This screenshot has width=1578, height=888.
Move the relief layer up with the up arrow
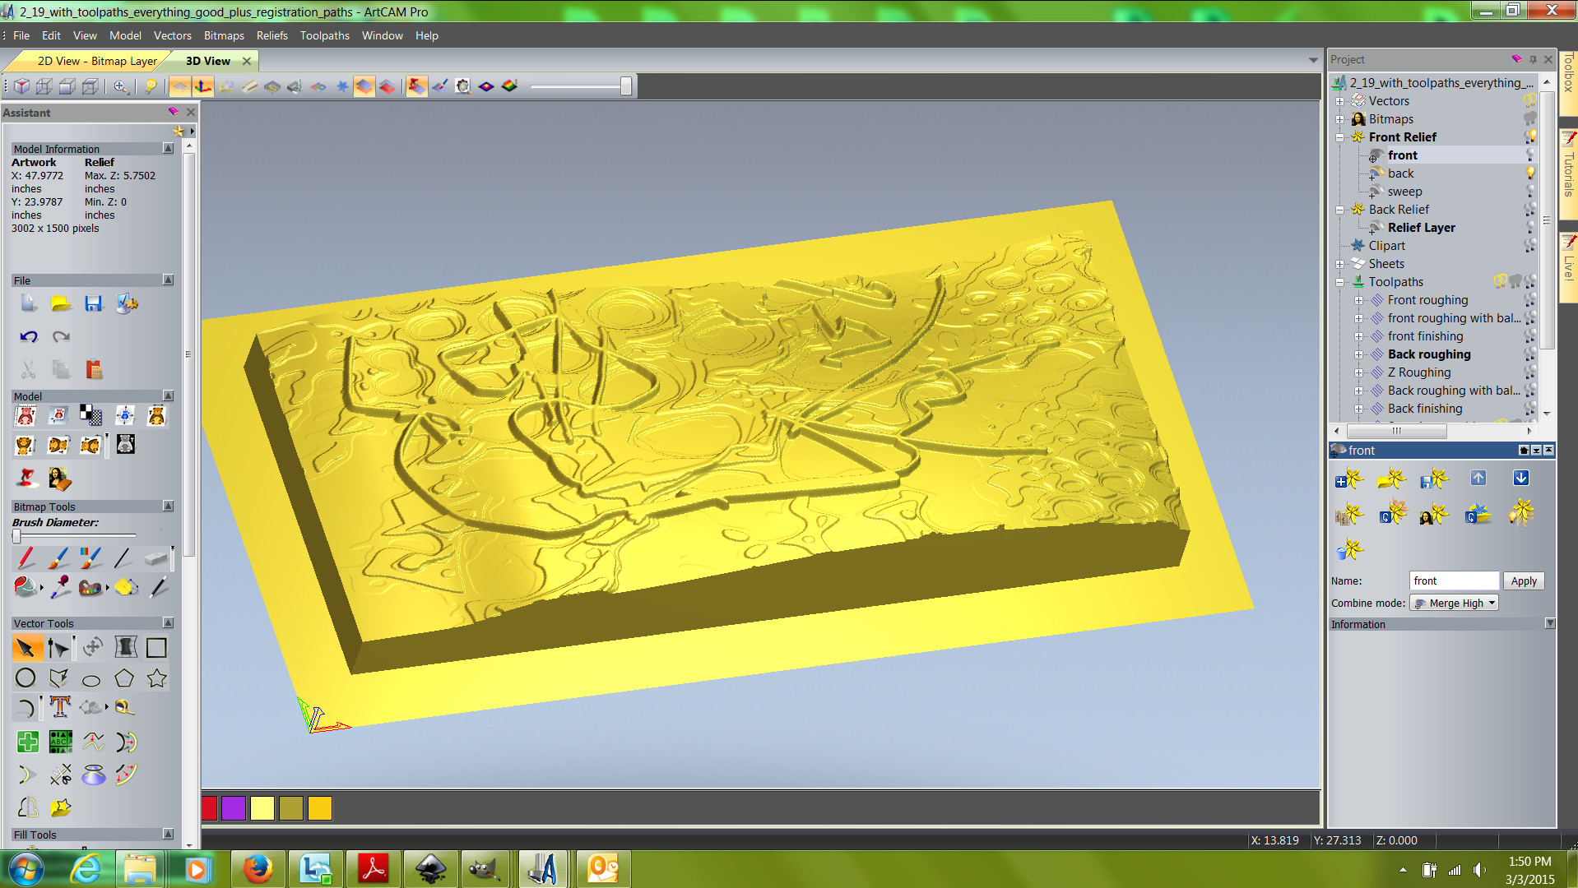tap(1478, 479)
